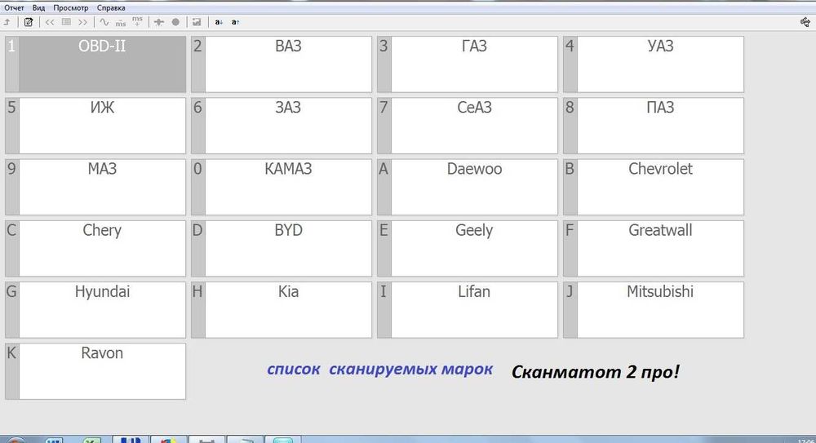The height and width of the screenshot is (443, 816).
Task: Choose the УАЗ brand tile
Action: [x=654, y=64]
